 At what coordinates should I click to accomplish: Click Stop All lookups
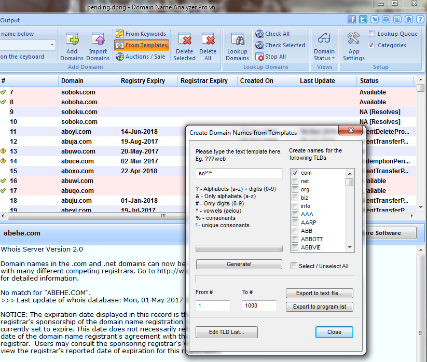[x=271, y=57]
